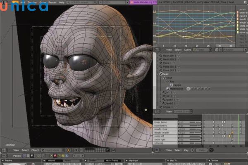Adjust the mouth close shape key slider
The height and width of the screenshot is (165, 248).
(x=190, y=129)
